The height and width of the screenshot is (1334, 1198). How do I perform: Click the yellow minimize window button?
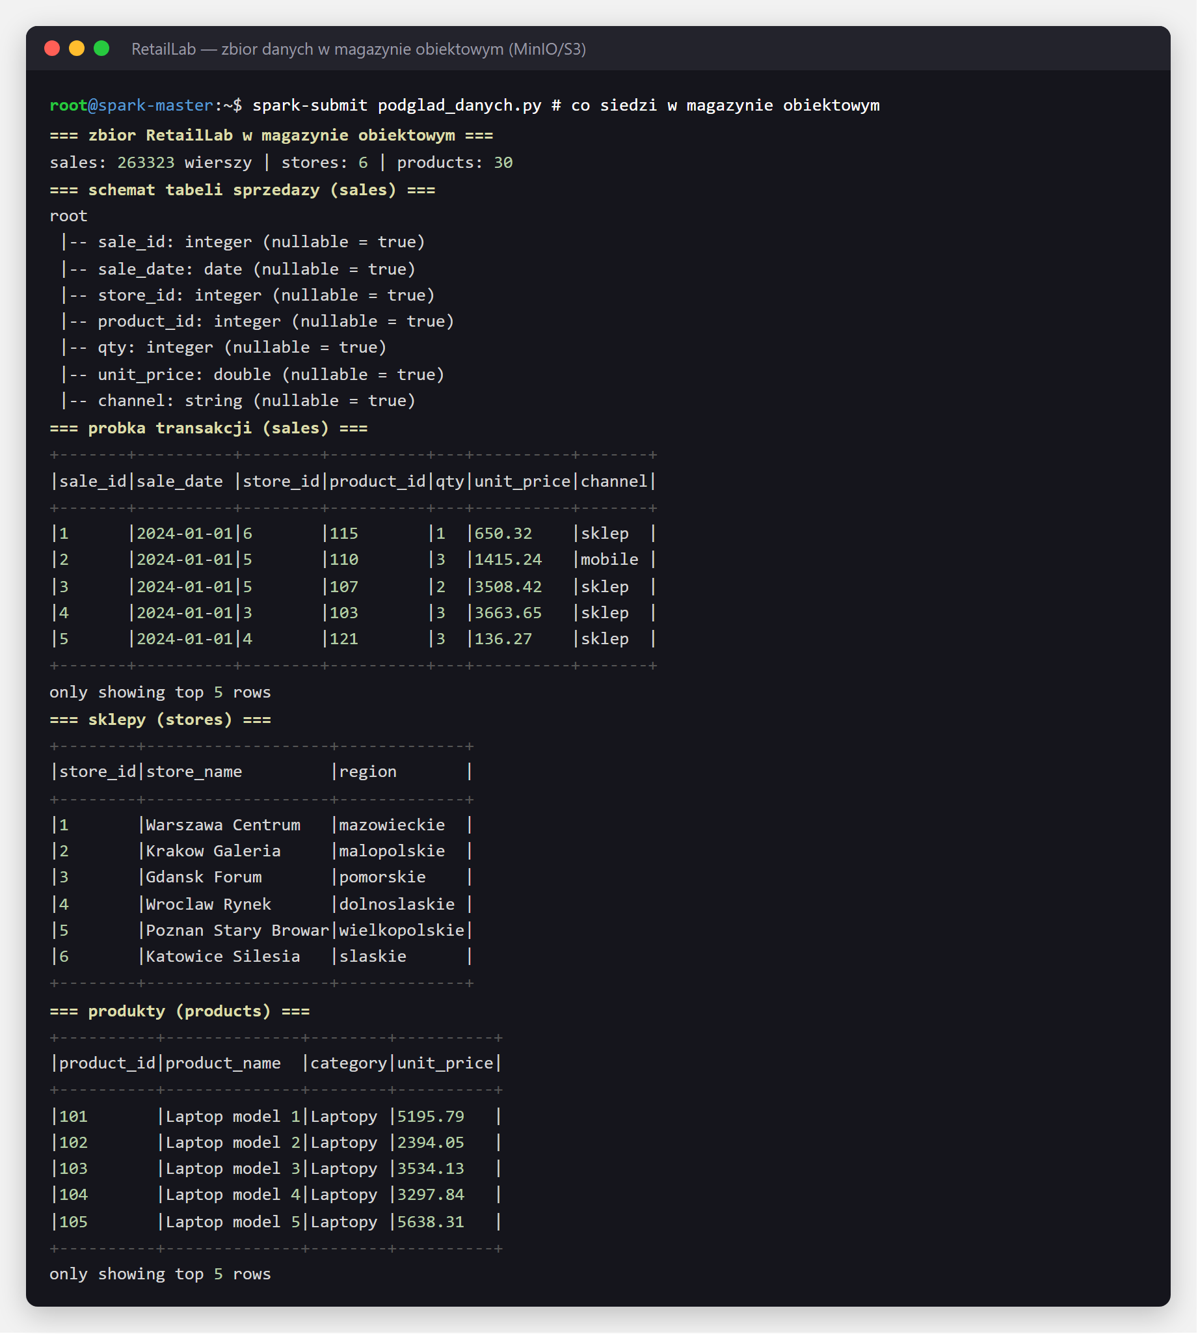(77, 49)
